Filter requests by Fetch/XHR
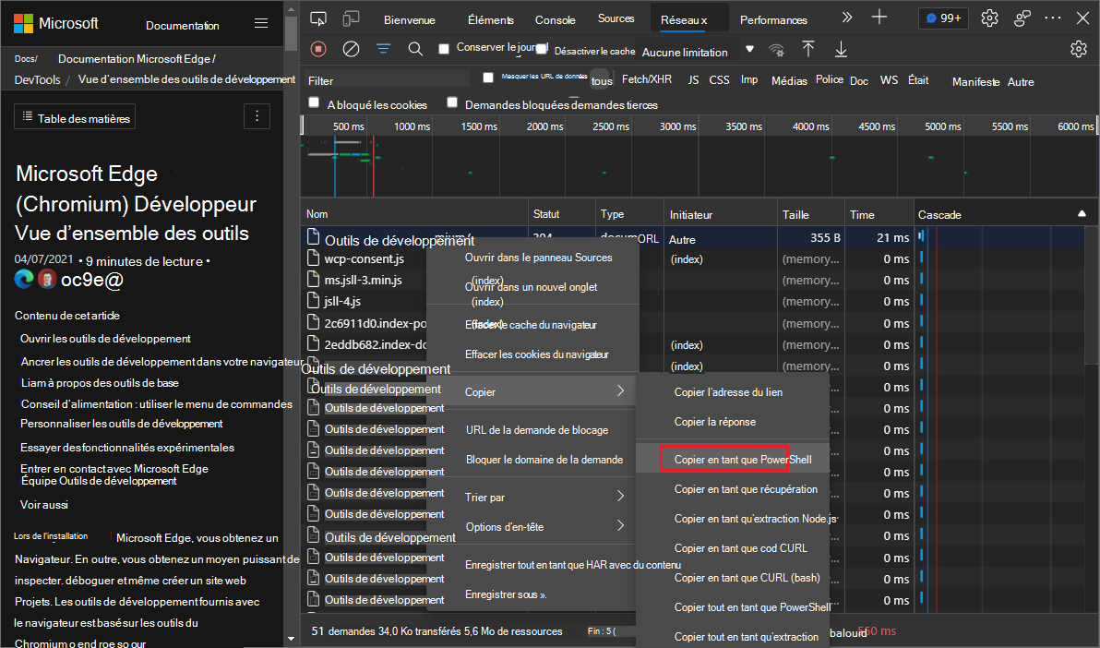This screenshot has height=648, width=1100. [x=647, y=79]
